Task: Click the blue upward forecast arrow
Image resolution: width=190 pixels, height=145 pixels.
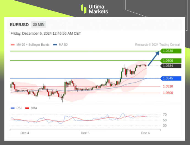Action: [154, 58]
